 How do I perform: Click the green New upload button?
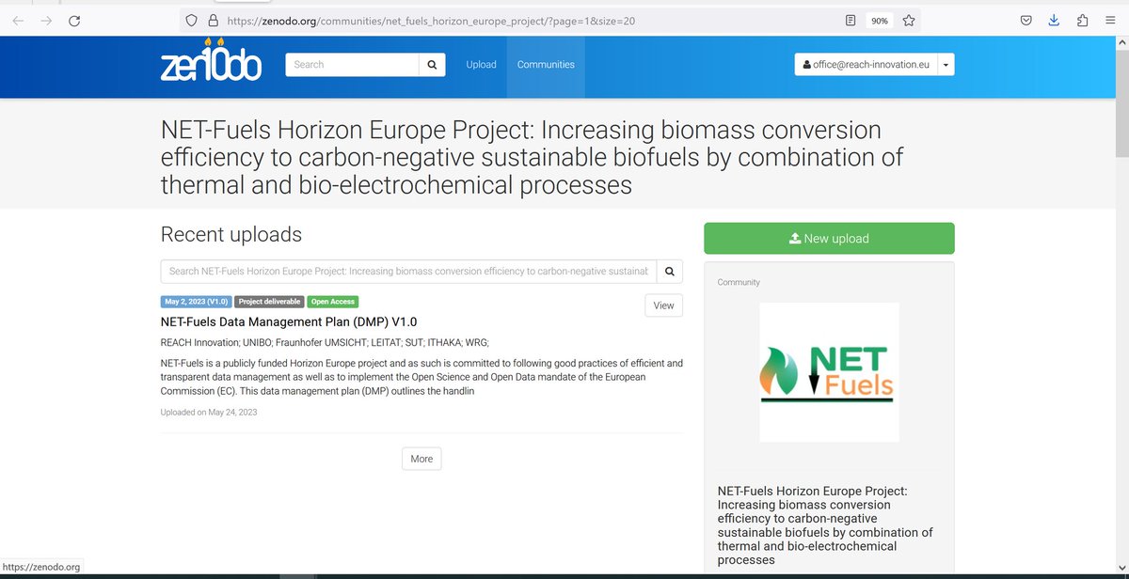[829, 239]
